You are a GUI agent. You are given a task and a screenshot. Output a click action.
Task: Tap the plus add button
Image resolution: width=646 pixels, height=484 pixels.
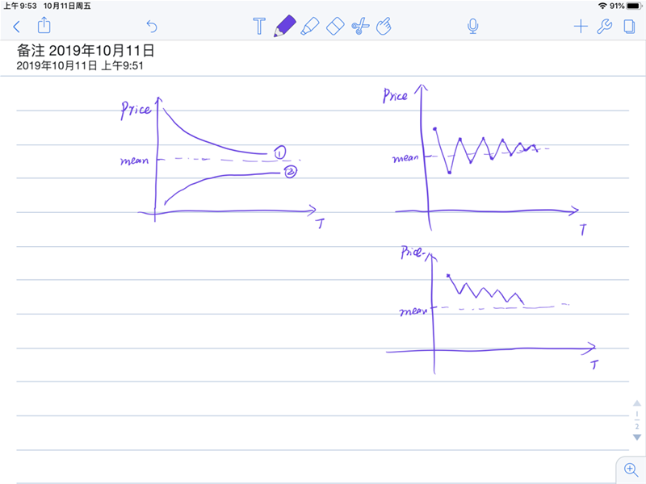581,27
